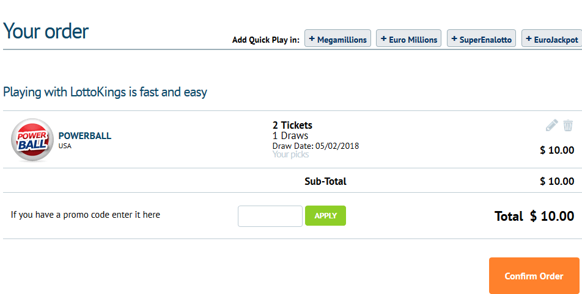Add Megamillions quick play
The height and width of the screenshot is (294, 582).
(x=337, y=38)
